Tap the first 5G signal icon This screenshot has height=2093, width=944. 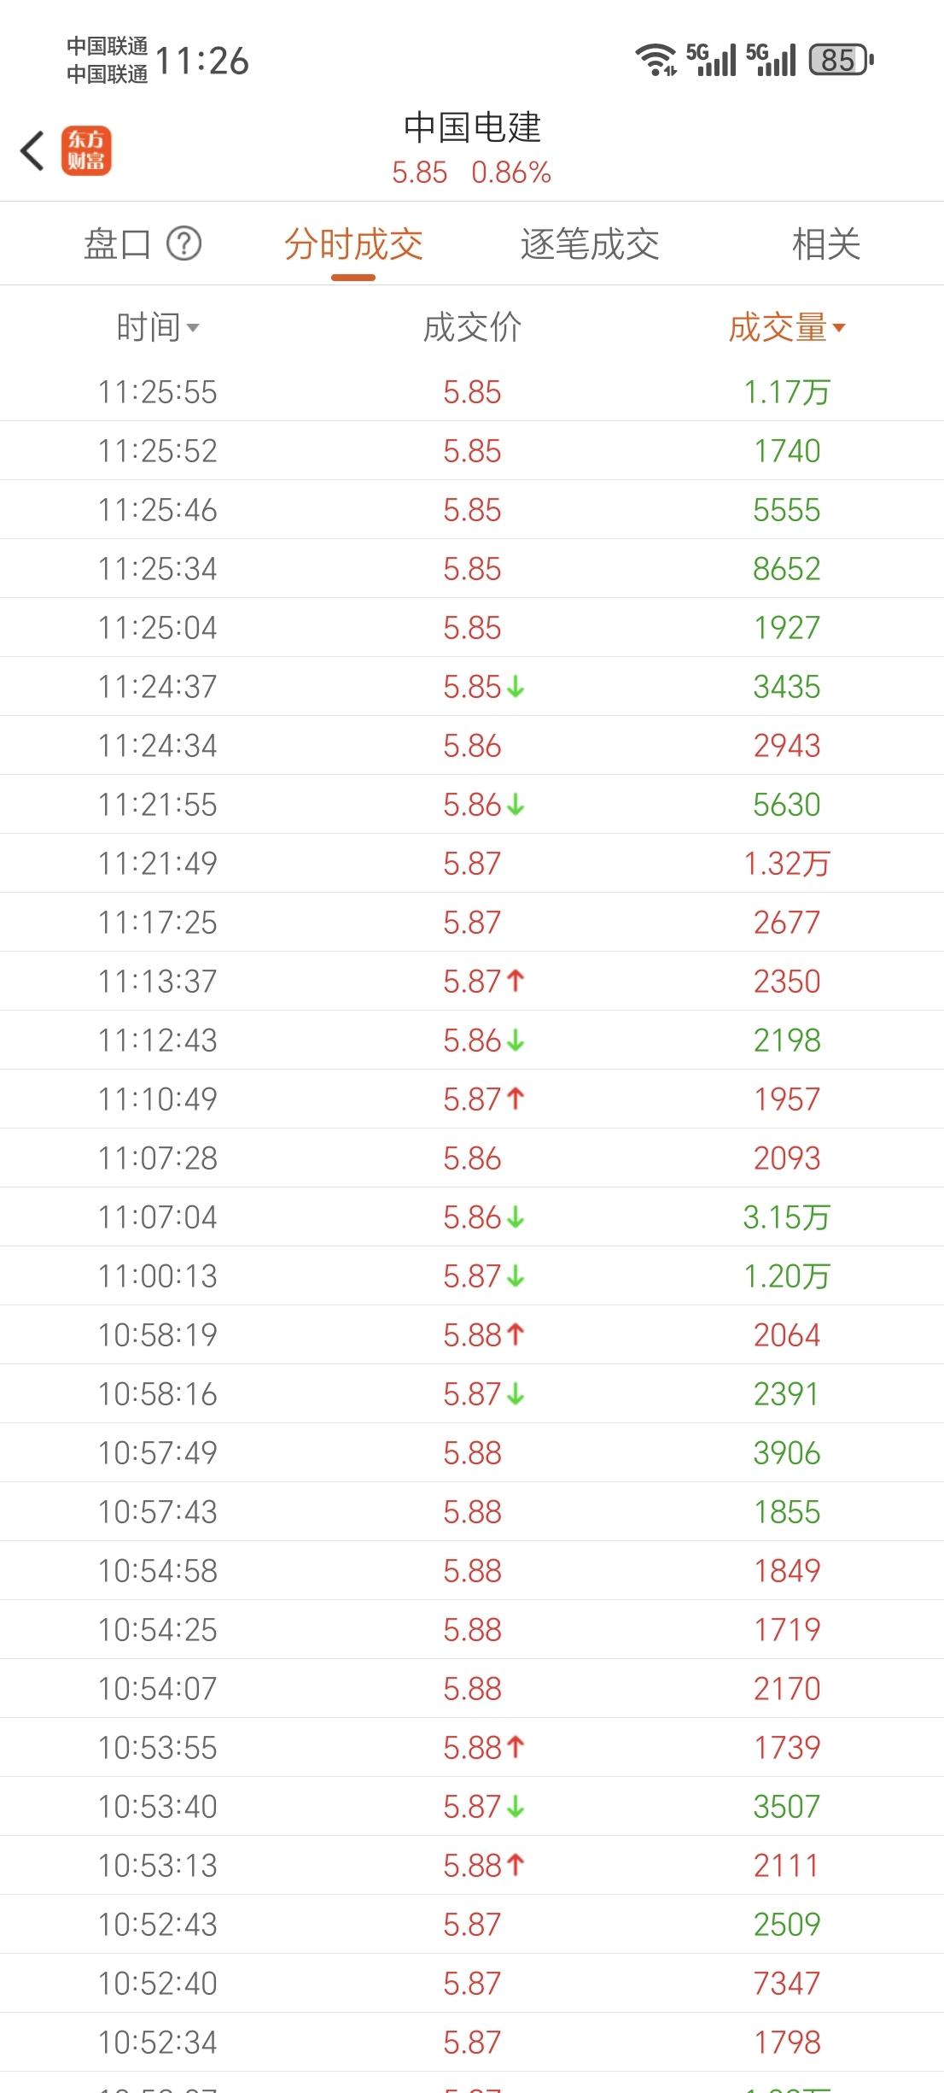point(711,60)
